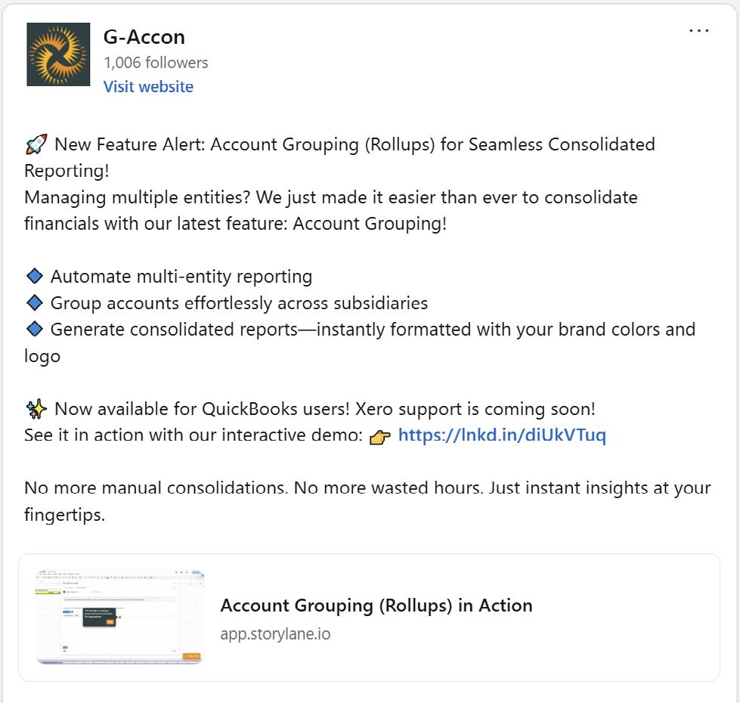The height and width of the screenshot is (703, 740).
Task: Click the Group accounts effortlessly across subsidiaries text
Action: pos(239,303)
